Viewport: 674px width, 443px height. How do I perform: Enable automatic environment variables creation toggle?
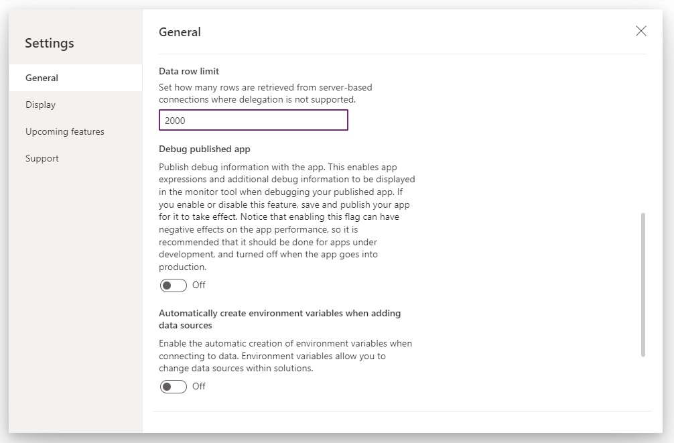(x=174, y=387)
